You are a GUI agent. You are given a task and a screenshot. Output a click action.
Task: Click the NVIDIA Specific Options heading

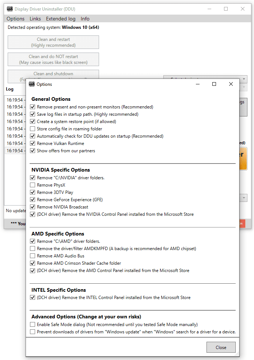61,170
